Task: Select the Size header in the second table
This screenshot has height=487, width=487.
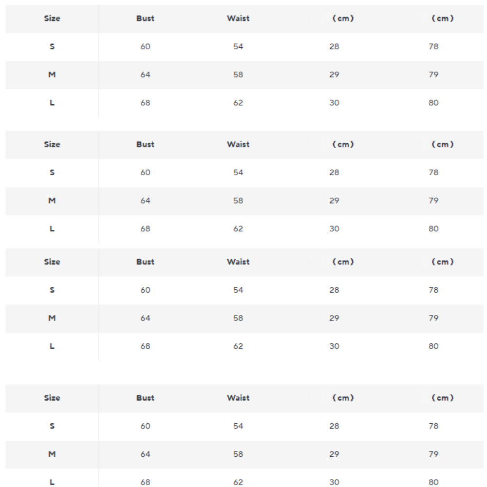Action: 52,145
